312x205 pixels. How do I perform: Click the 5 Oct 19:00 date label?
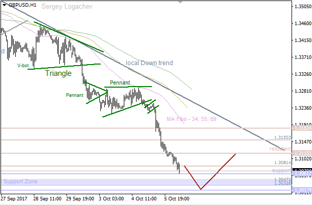(176, 198)
